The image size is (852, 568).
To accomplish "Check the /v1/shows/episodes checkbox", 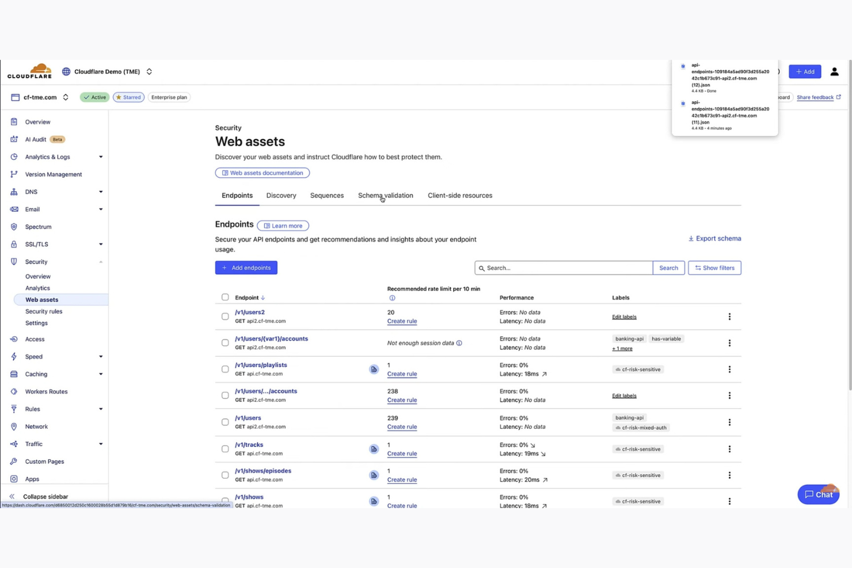I will pyautogui.click(x=225, y=475).
